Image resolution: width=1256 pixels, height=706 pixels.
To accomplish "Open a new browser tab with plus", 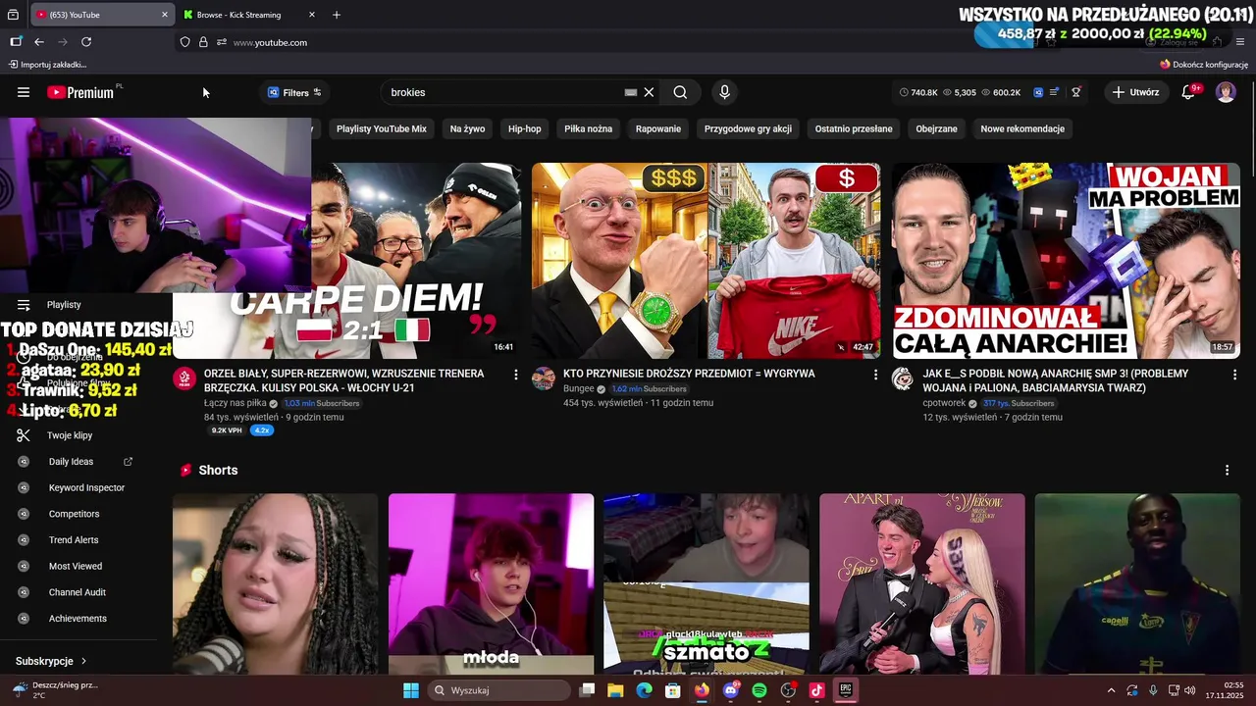I will pos(337,15).
